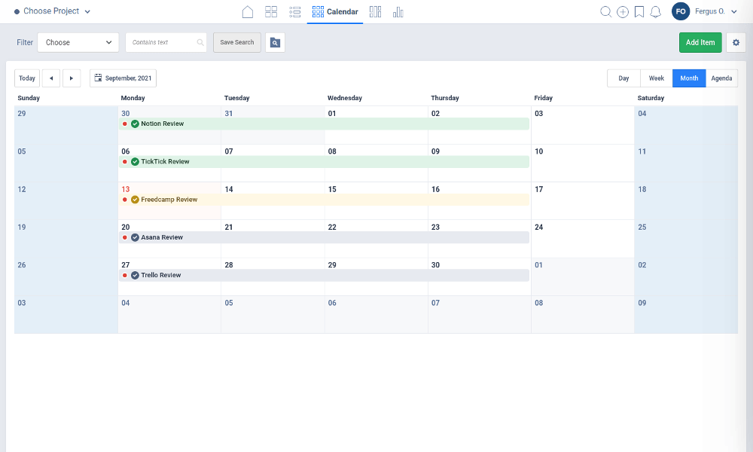Viewport: 753px width, 452px height.
Task: Toggle completion check on Trello Review
Action: coord(134,275)
